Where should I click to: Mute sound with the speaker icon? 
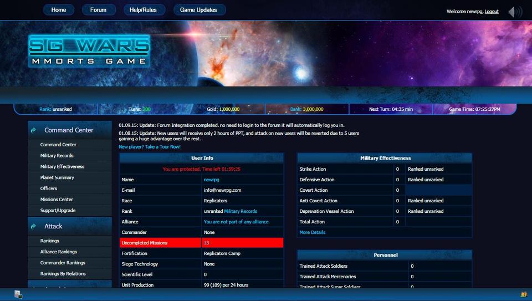tap(515, 12)
